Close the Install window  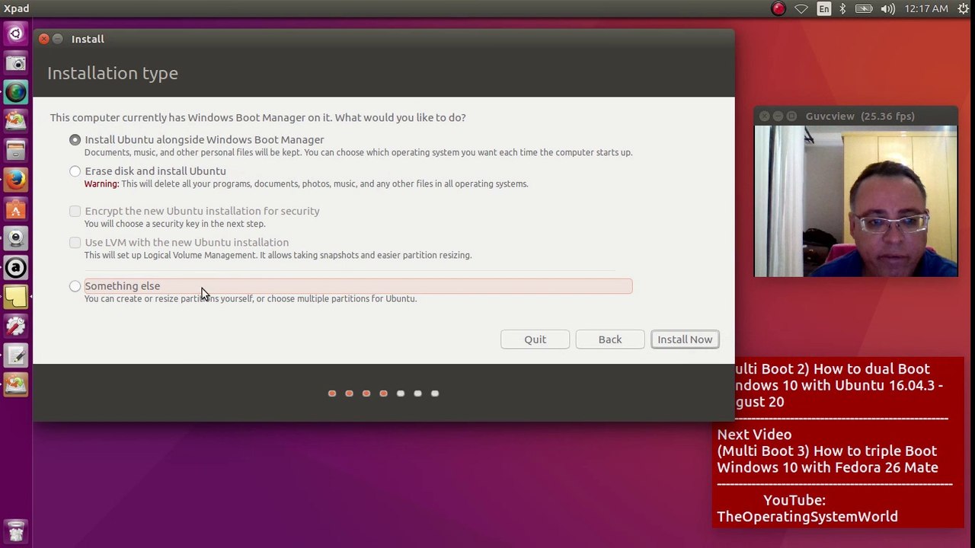click(x=44, y=39)
